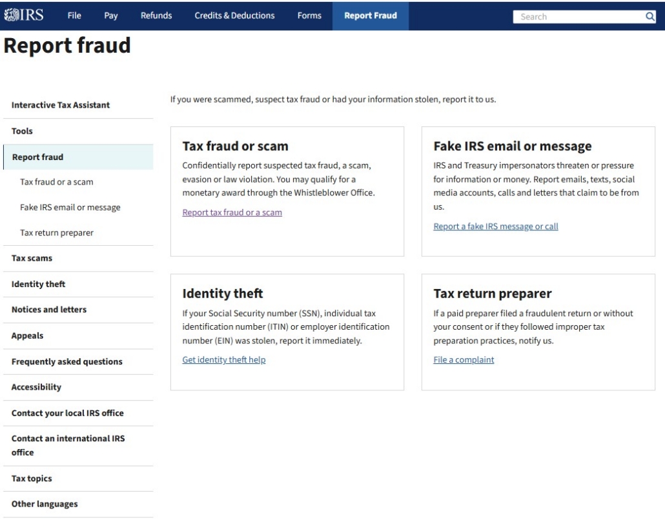The width and height of the screenshot is (665, 531).
Task: Open Notices and letters sidebar link
Action: click(48, 310)
